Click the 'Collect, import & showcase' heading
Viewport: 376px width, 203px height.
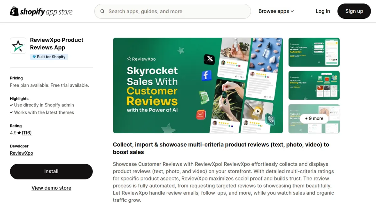point(221,148)
